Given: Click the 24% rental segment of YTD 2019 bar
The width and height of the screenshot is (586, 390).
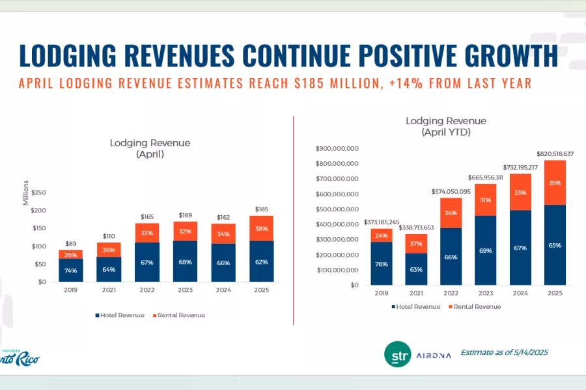Looking at the screenshot, I should 382,235.
